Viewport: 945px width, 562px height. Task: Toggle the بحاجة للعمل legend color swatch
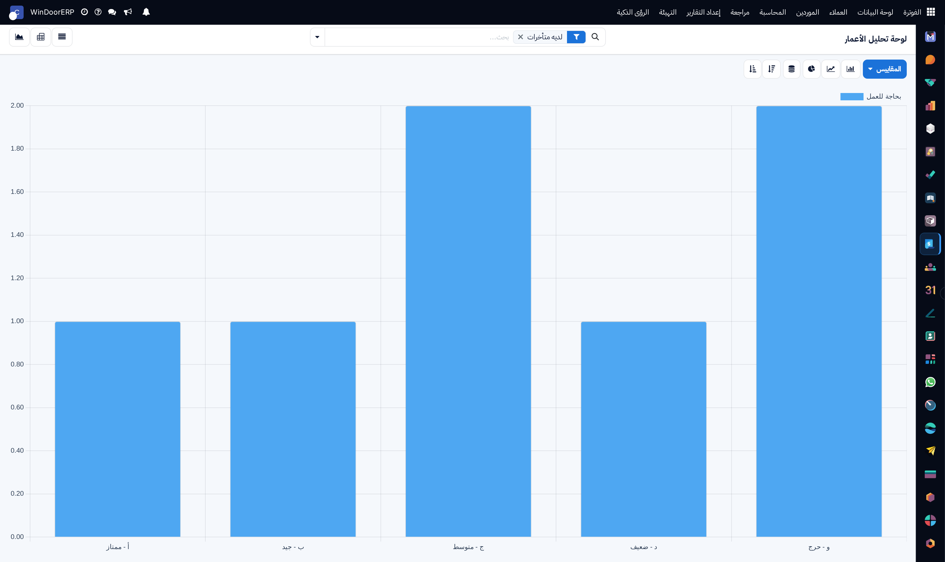tap(852, 97)
